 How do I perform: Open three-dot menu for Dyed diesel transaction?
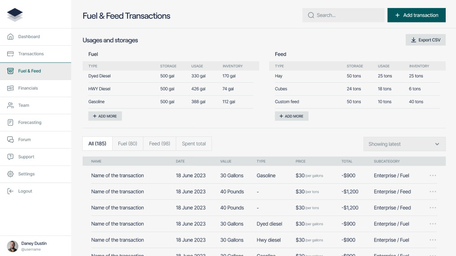tap(432, 224)
